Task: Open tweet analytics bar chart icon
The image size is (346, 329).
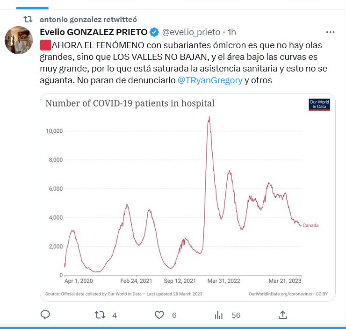Action: click(x=218, y=315)
